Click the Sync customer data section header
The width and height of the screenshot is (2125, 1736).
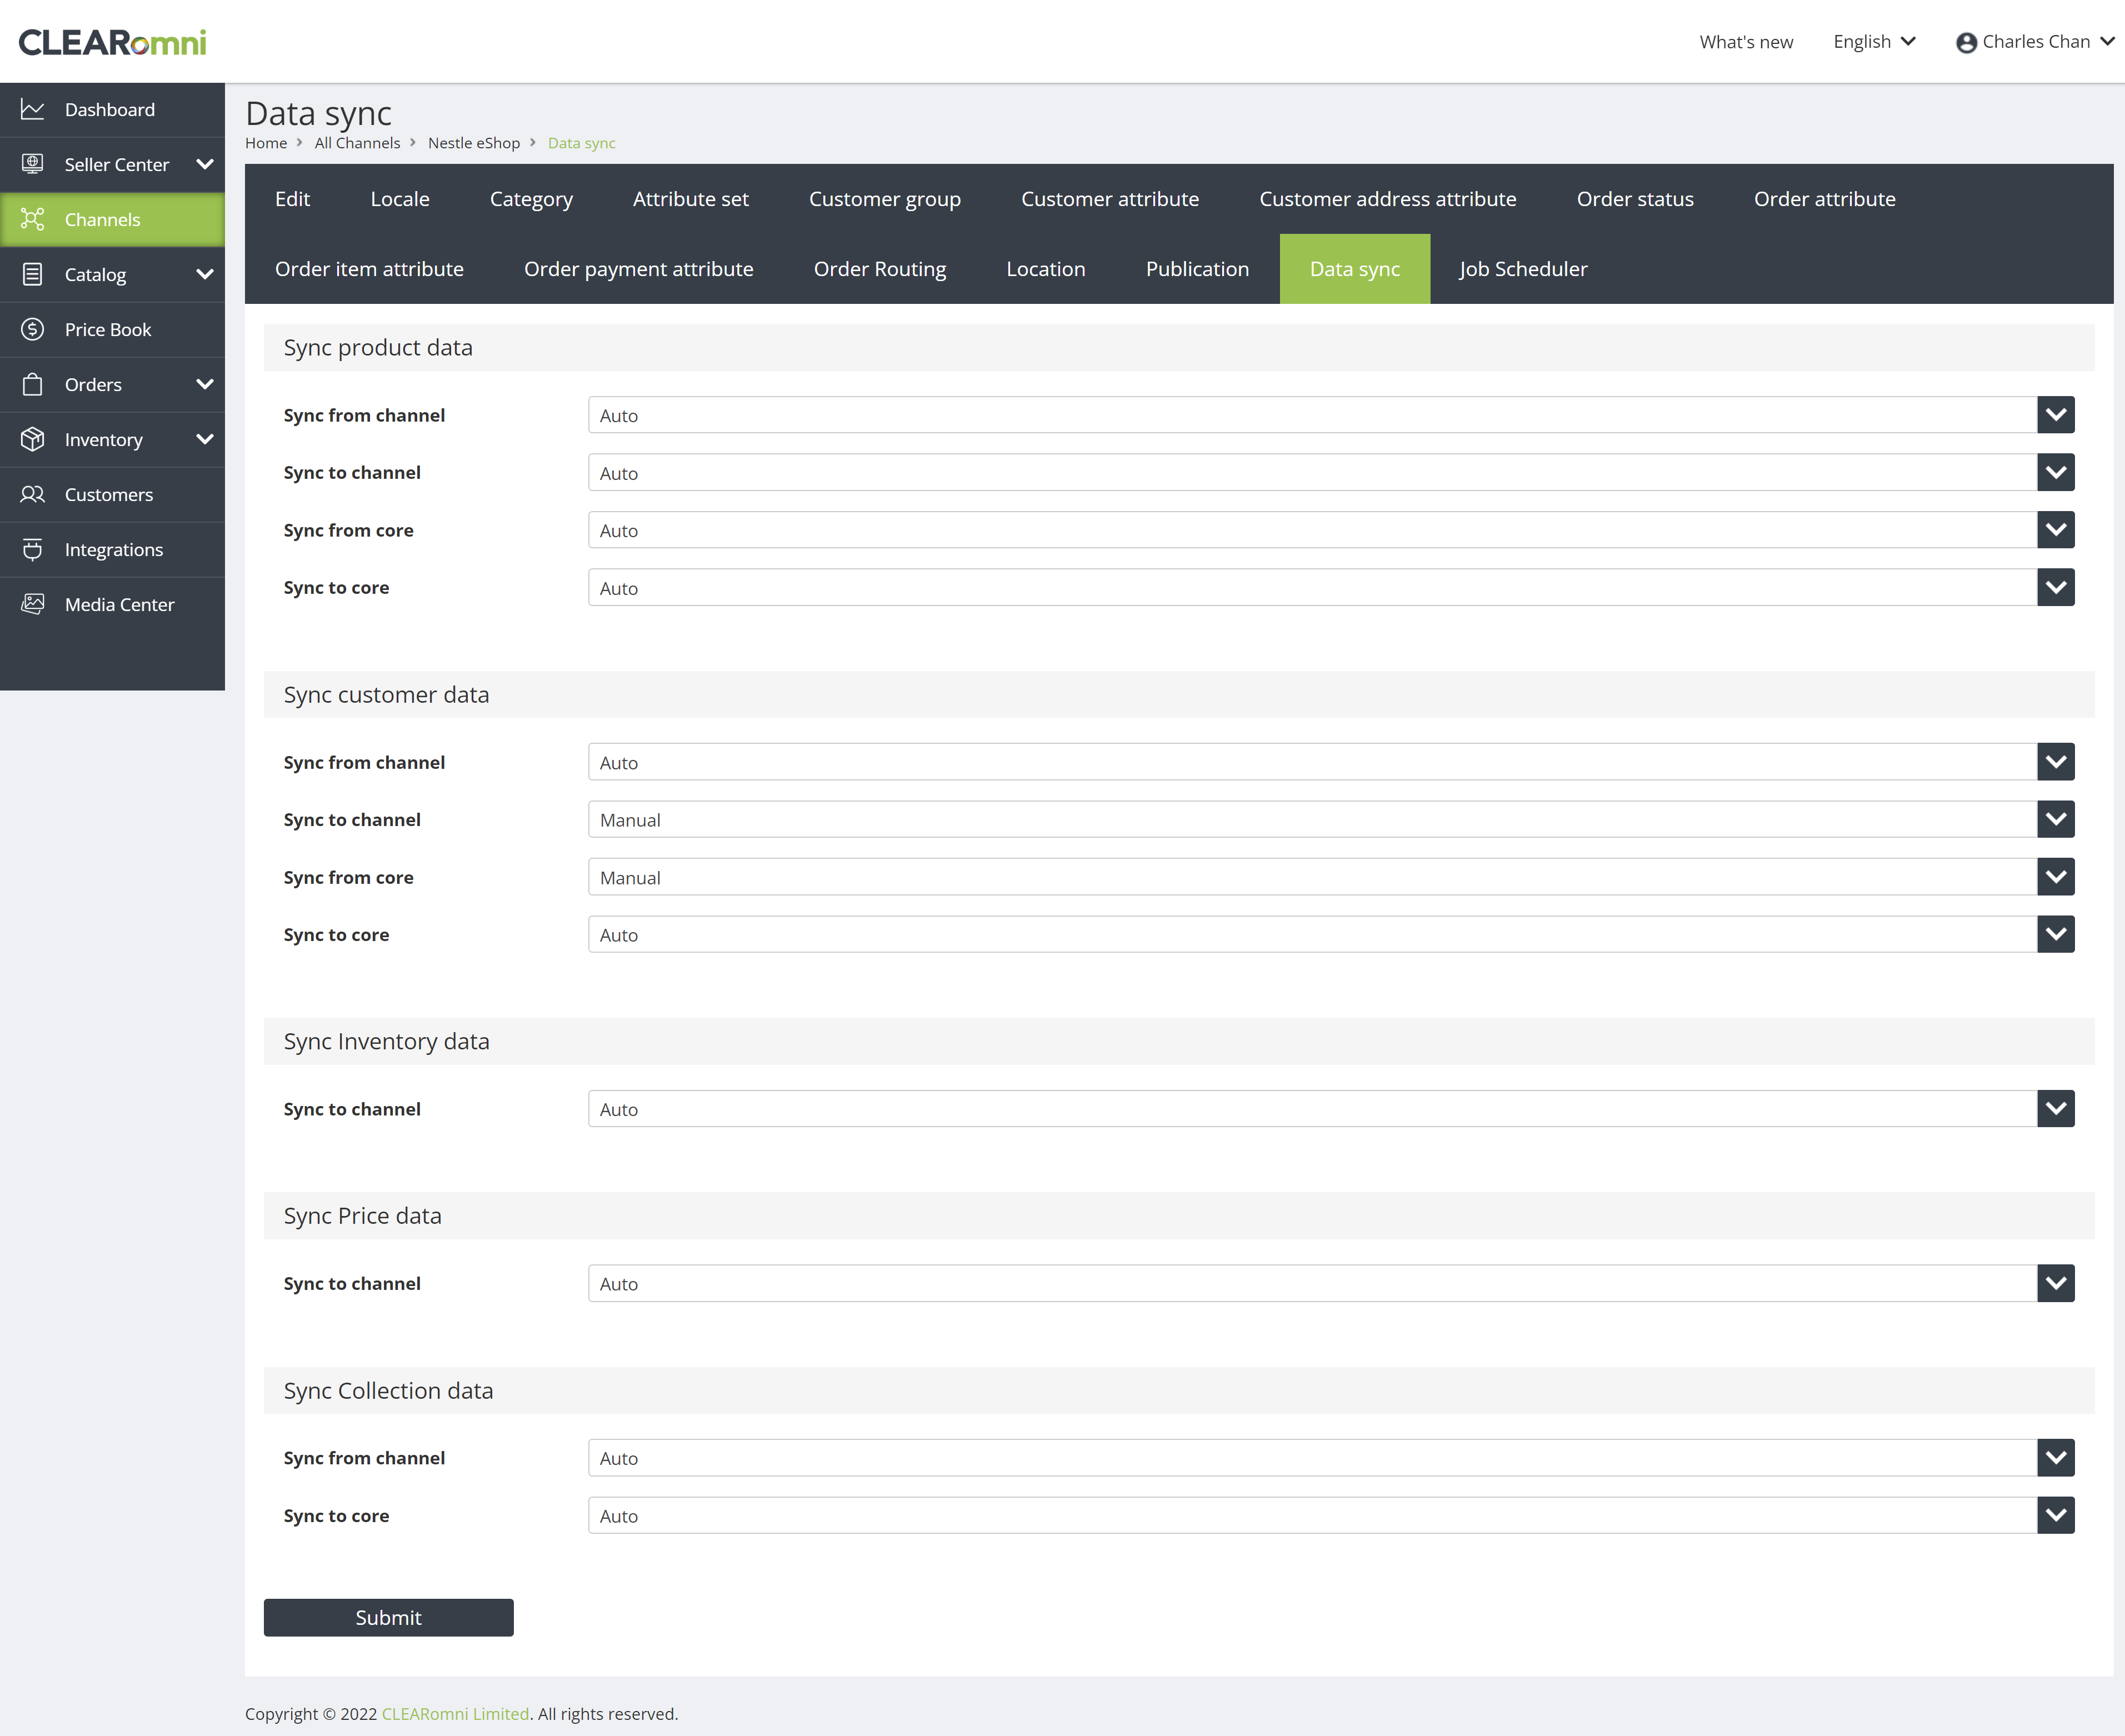click(x=1179, y=694)
